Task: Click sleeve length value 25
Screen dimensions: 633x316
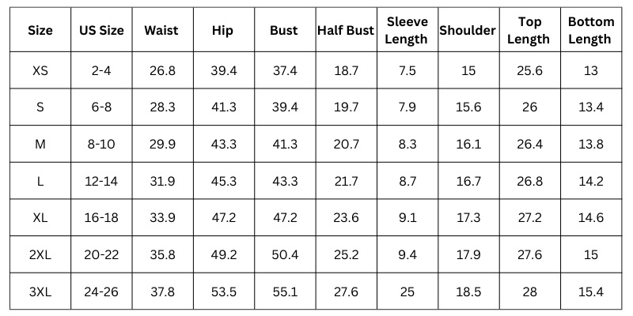Action: coord(407,292)
